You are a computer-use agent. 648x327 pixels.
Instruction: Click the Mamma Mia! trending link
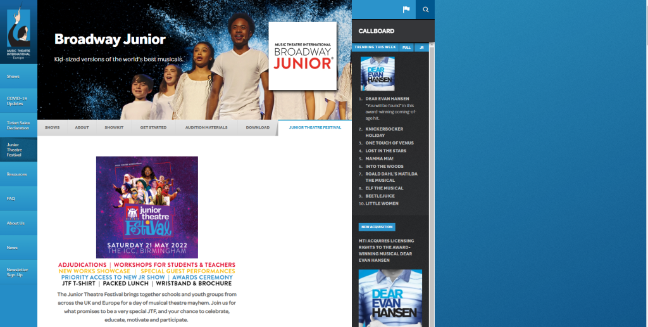pyautogui.click(x=380, y=158)
